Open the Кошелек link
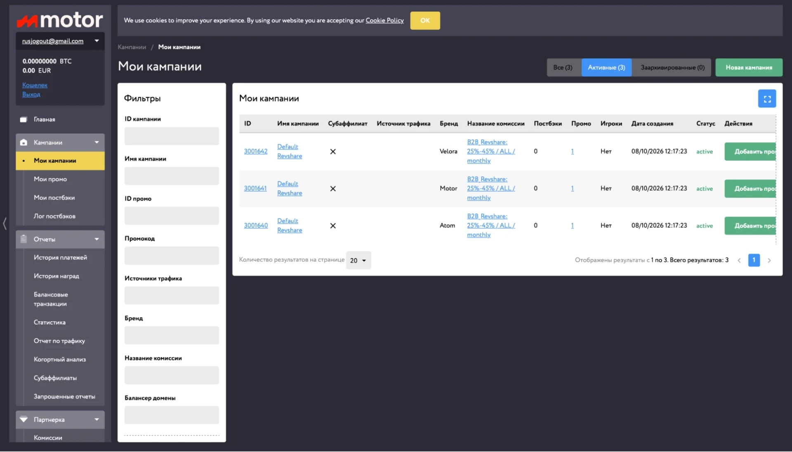 click(x=35, y=85)
